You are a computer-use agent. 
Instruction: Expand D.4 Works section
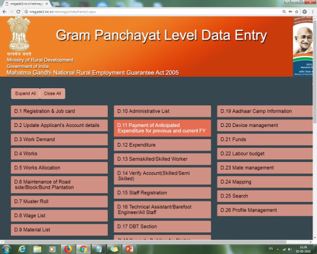59,154
